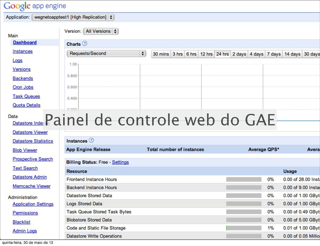Open the Task Queues link
320x246 pixels.
[26, 96]
